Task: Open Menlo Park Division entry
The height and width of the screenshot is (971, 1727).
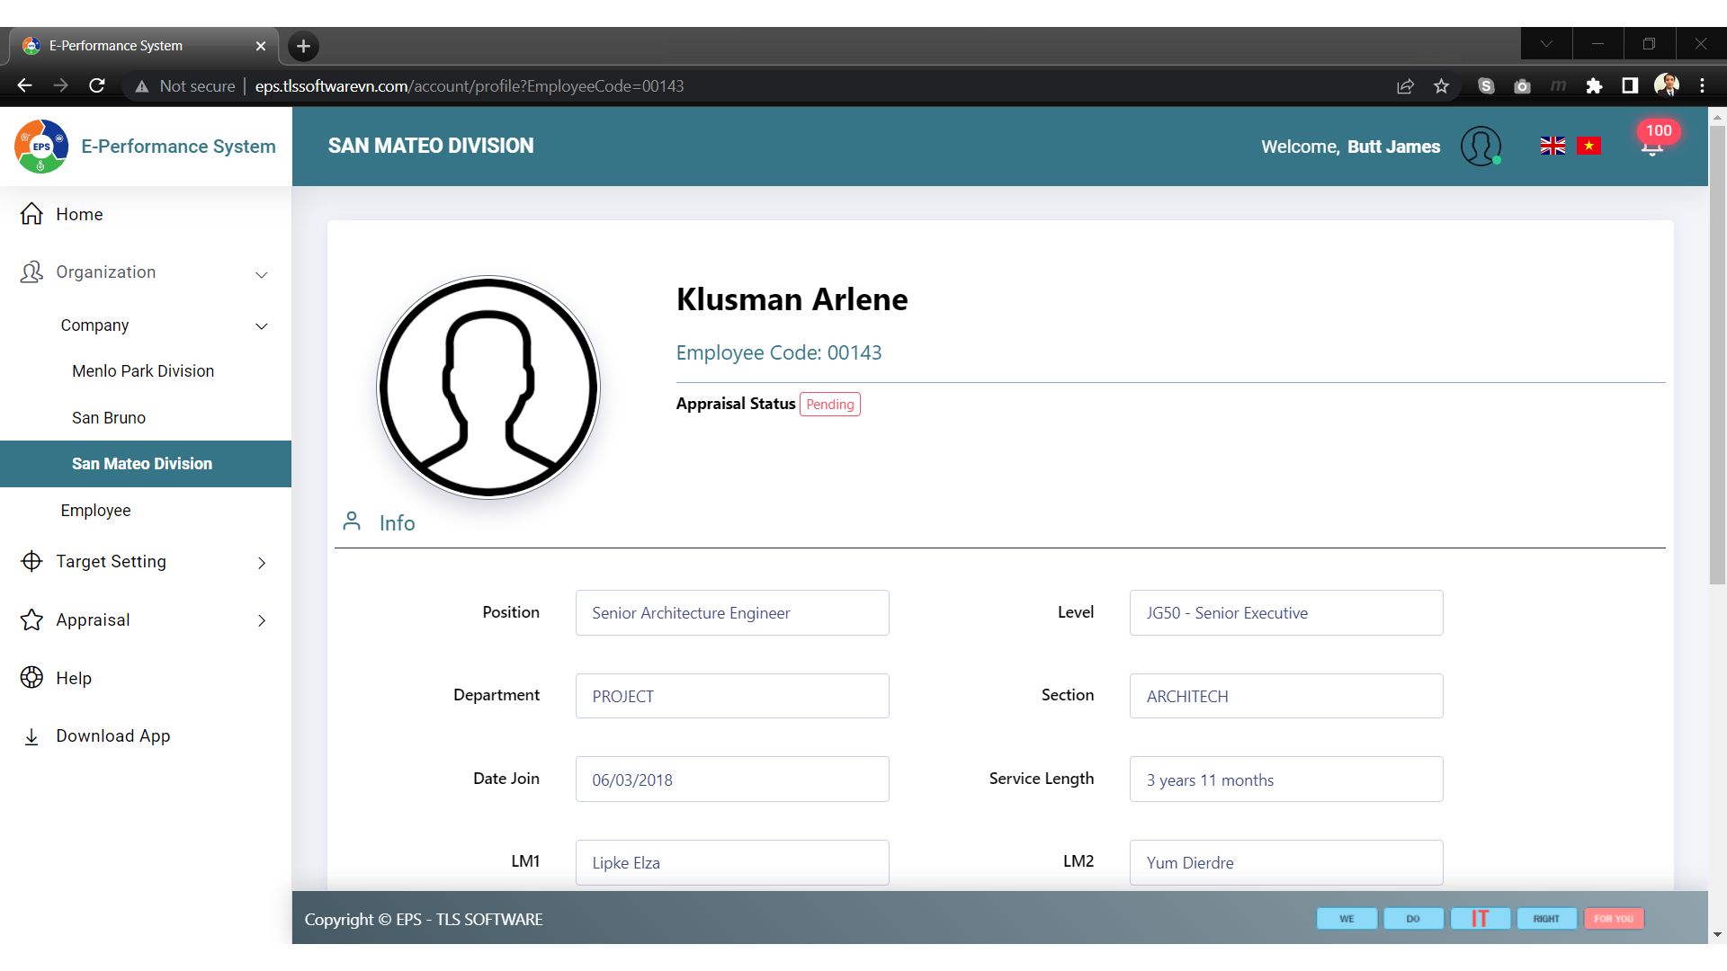Action: coord(143,371)
